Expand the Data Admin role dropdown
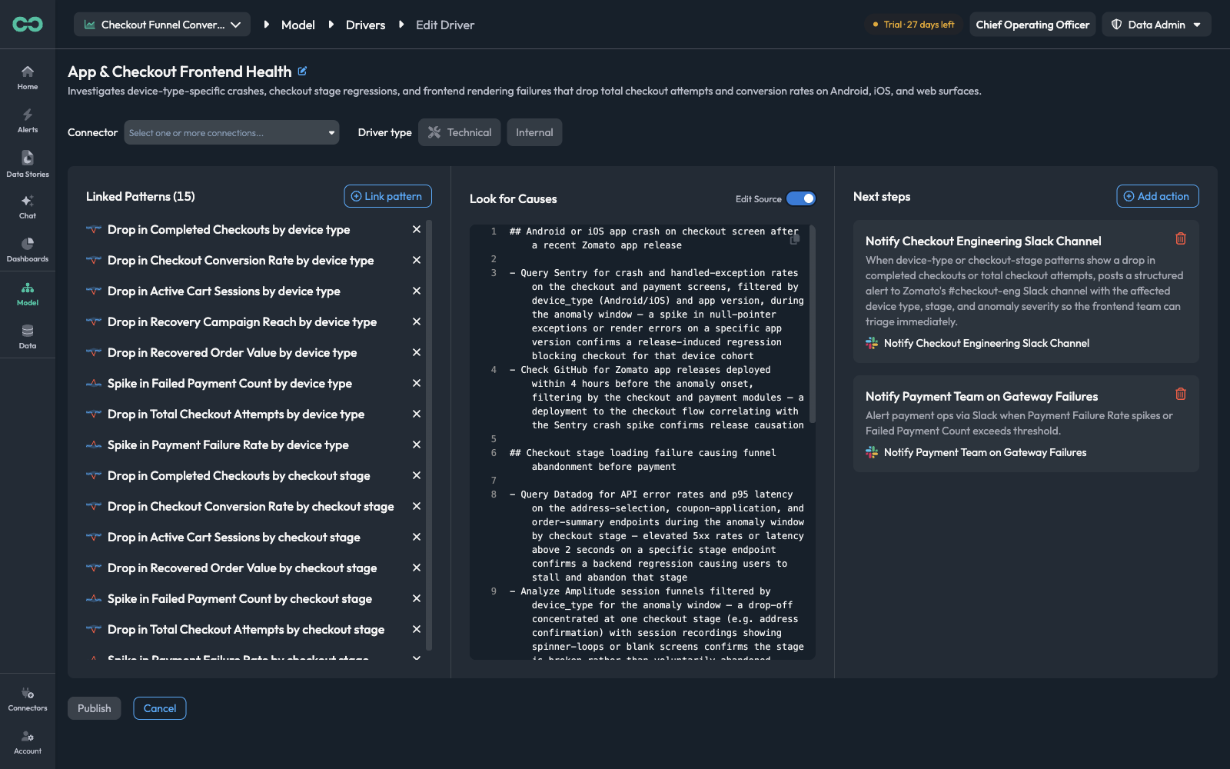This screenshot has height=769, width=1230. pyautogui.click(x=1156, y=25)
